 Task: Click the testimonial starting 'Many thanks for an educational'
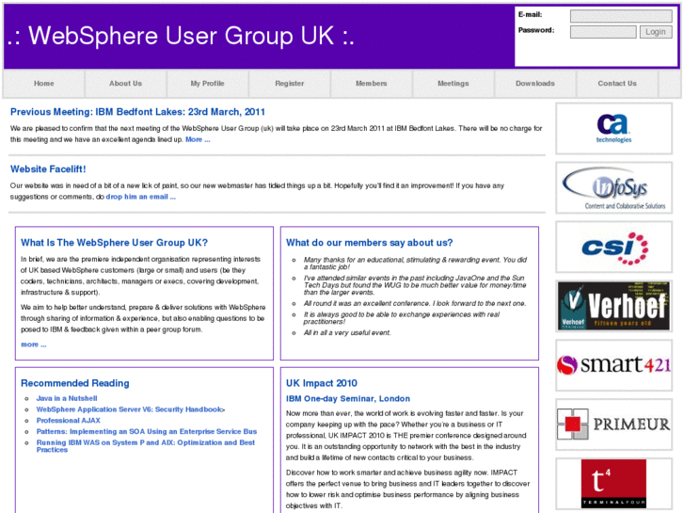(415, 264)
